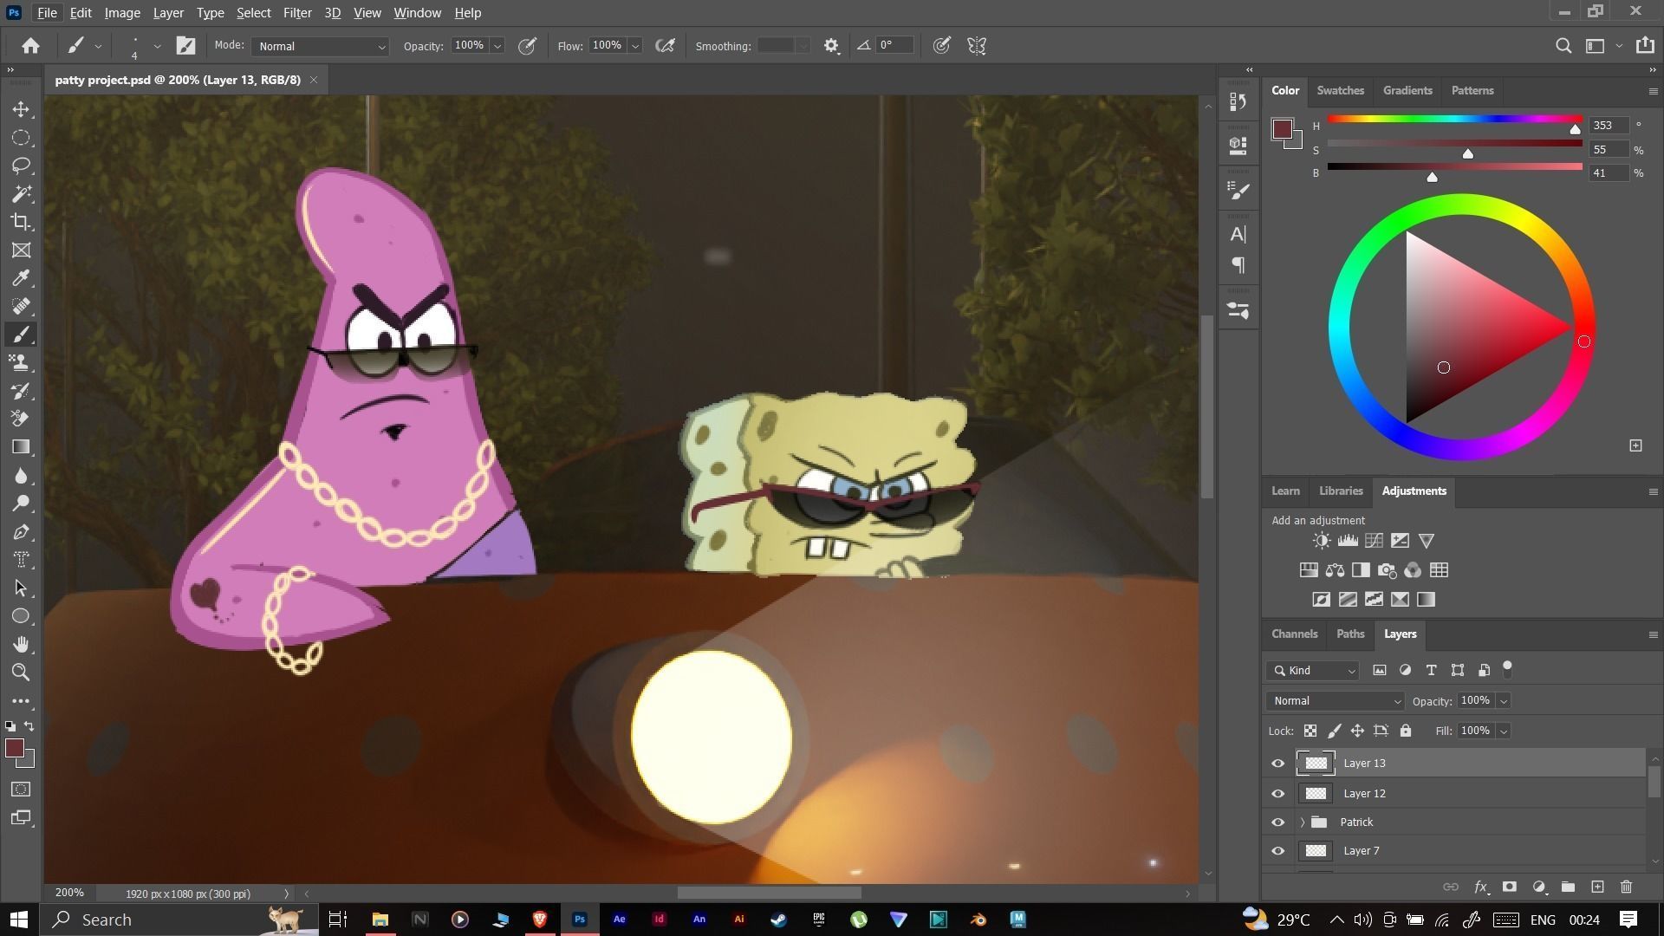Switch to the Channels tab
Image resolution: width=1664 pixels, height=936 pixels.
[1294, 634]
